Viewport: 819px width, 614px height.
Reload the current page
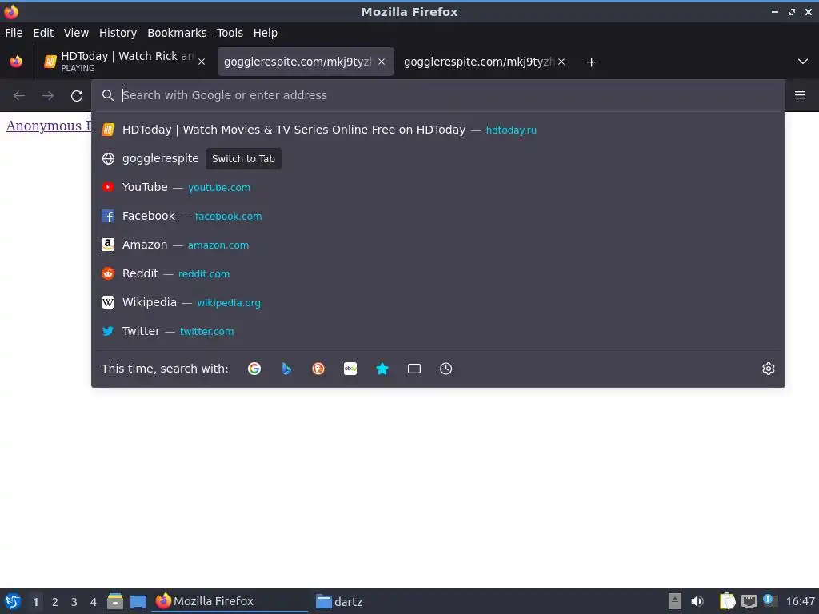click(x=77, y=96)
